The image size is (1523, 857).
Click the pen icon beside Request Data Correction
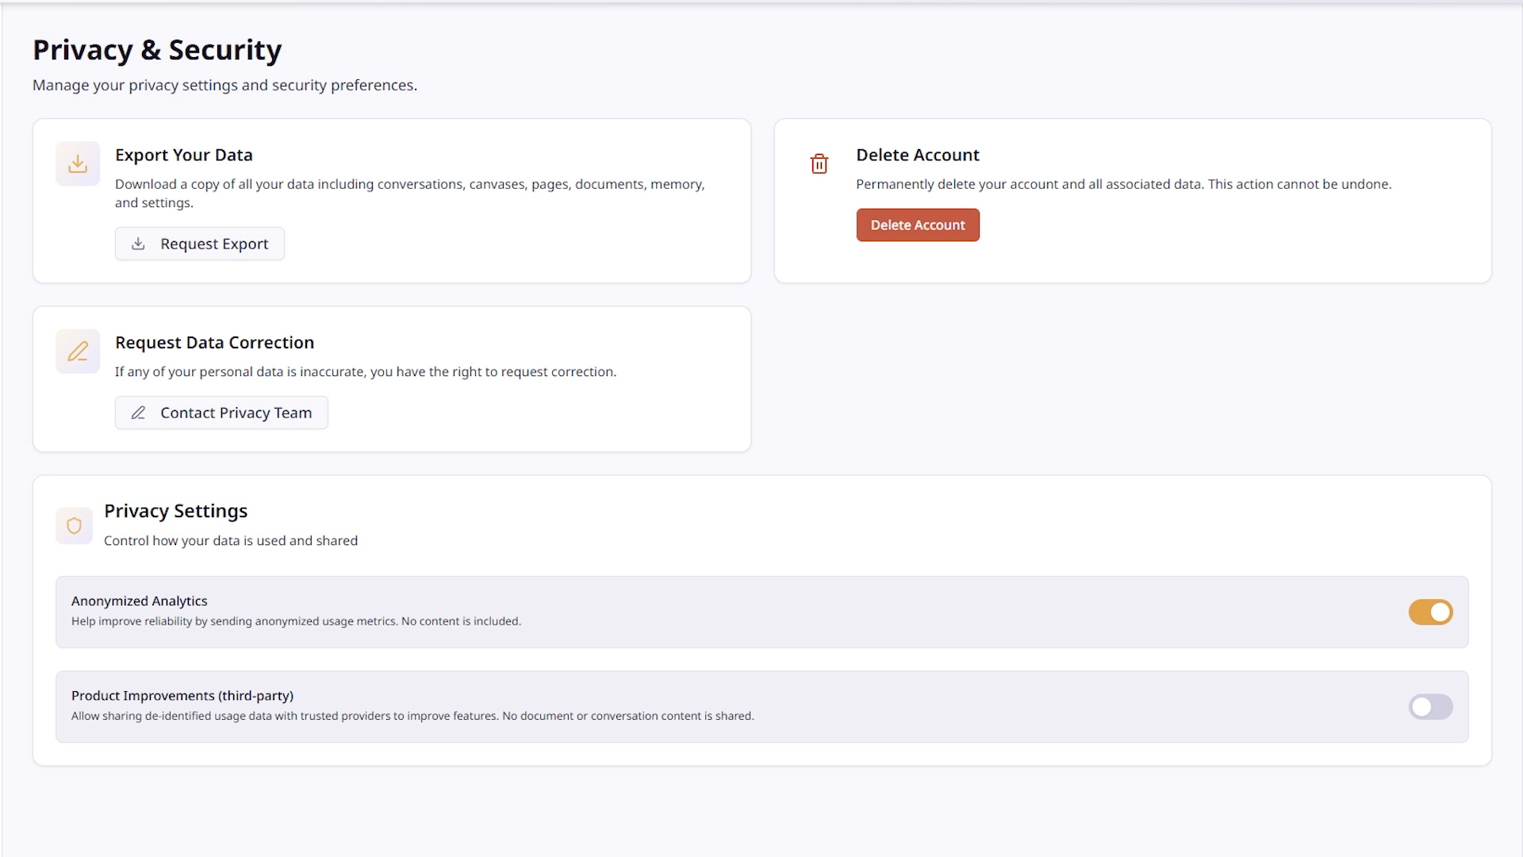pos(77,351)
